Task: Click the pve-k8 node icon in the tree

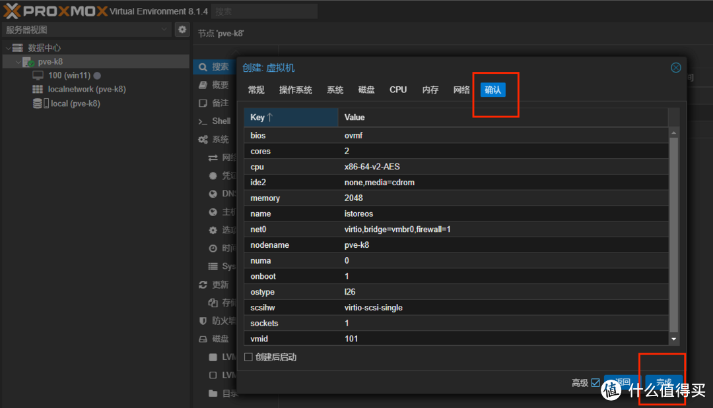Action: 28,62
